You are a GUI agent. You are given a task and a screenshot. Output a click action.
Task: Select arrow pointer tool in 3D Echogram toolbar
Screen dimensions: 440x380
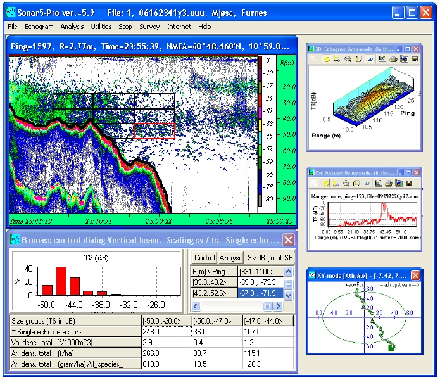(314, 60)
